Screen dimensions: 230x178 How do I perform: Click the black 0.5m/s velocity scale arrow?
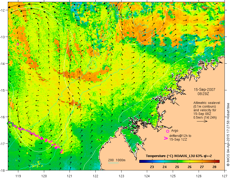point(202,121)
